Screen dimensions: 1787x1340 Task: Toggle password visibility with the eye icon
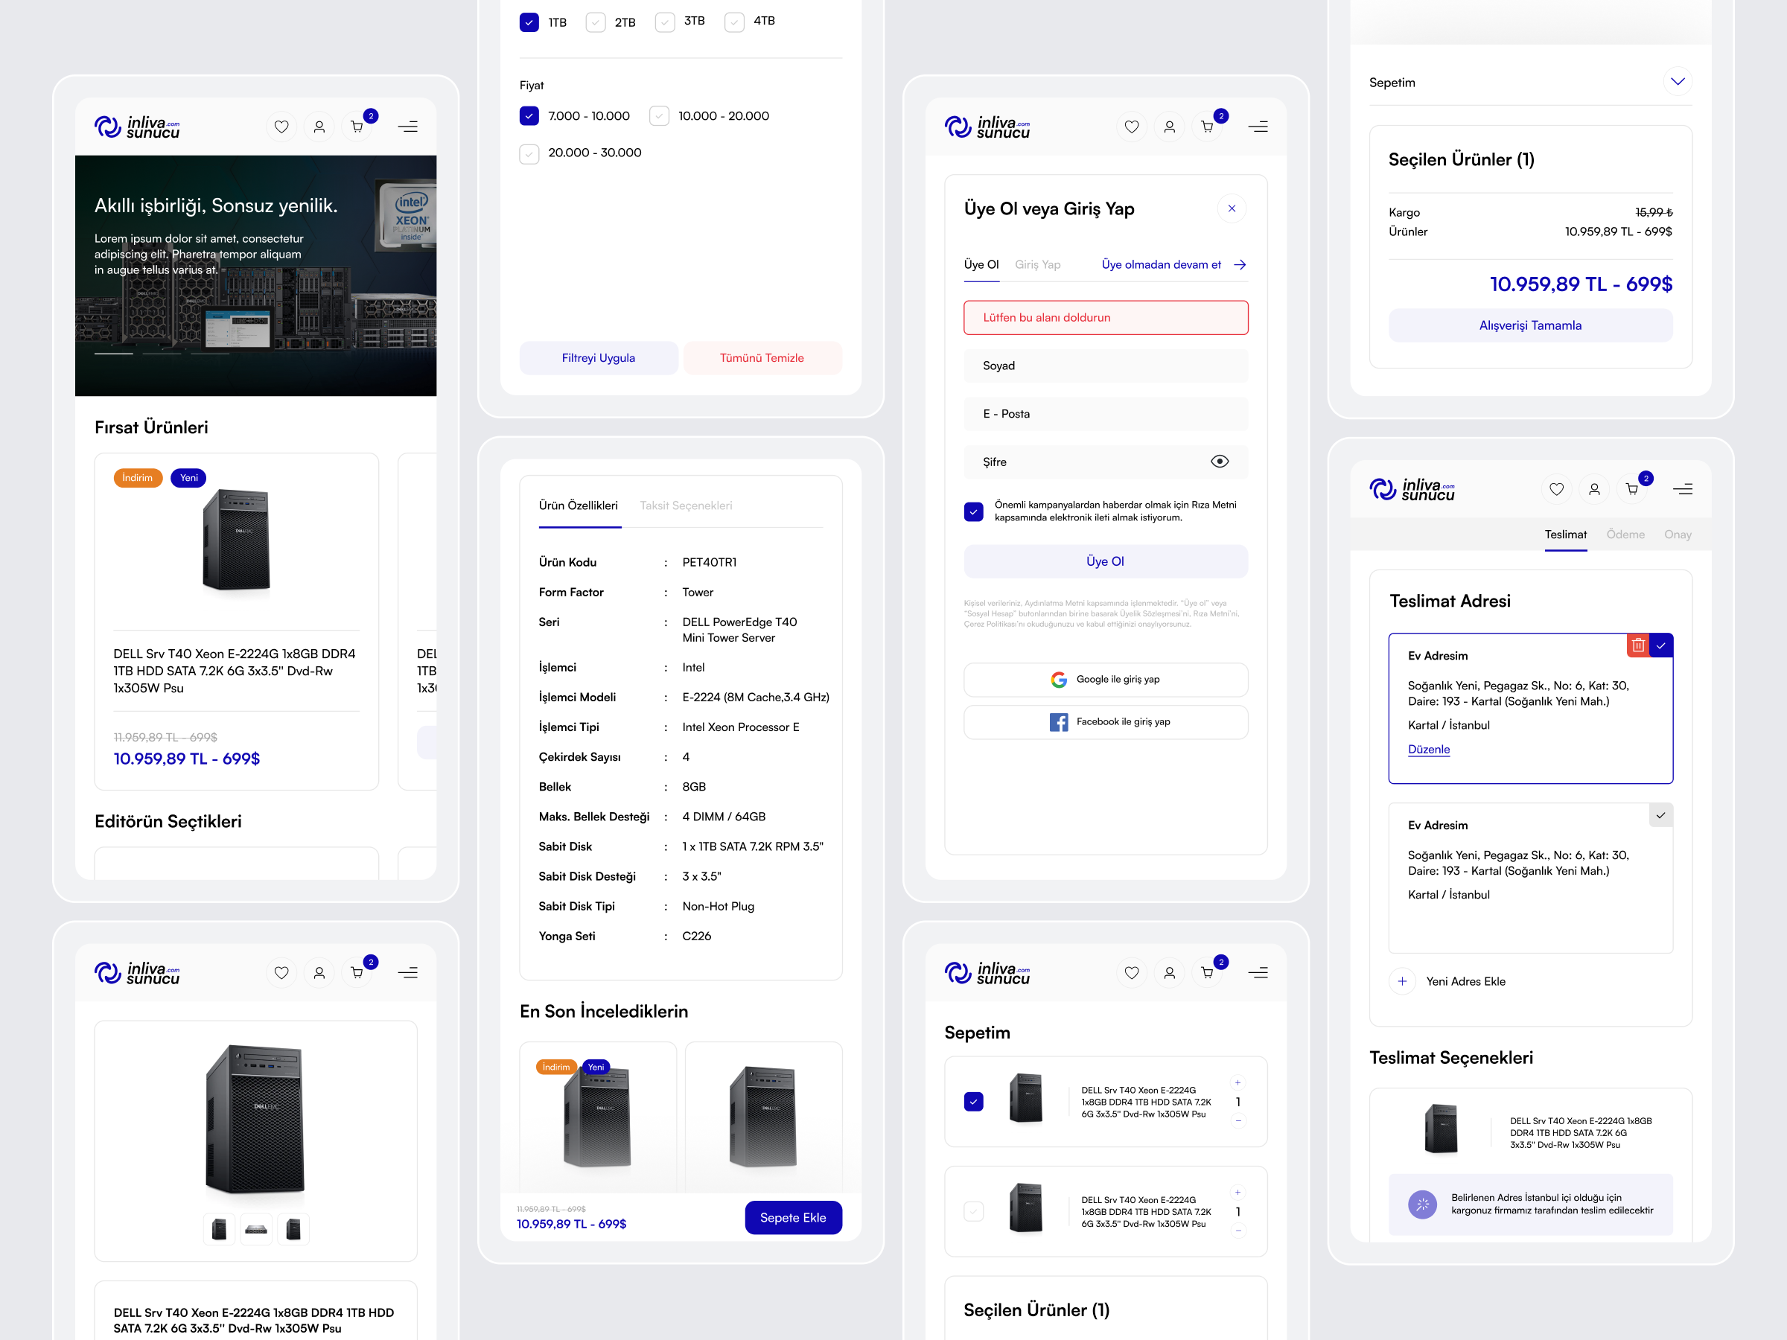click(x=1220, y=462)
